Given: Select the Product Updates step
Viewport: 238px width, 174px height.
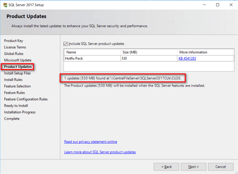Looking at the screenshot, I should (x=18, y=67).
